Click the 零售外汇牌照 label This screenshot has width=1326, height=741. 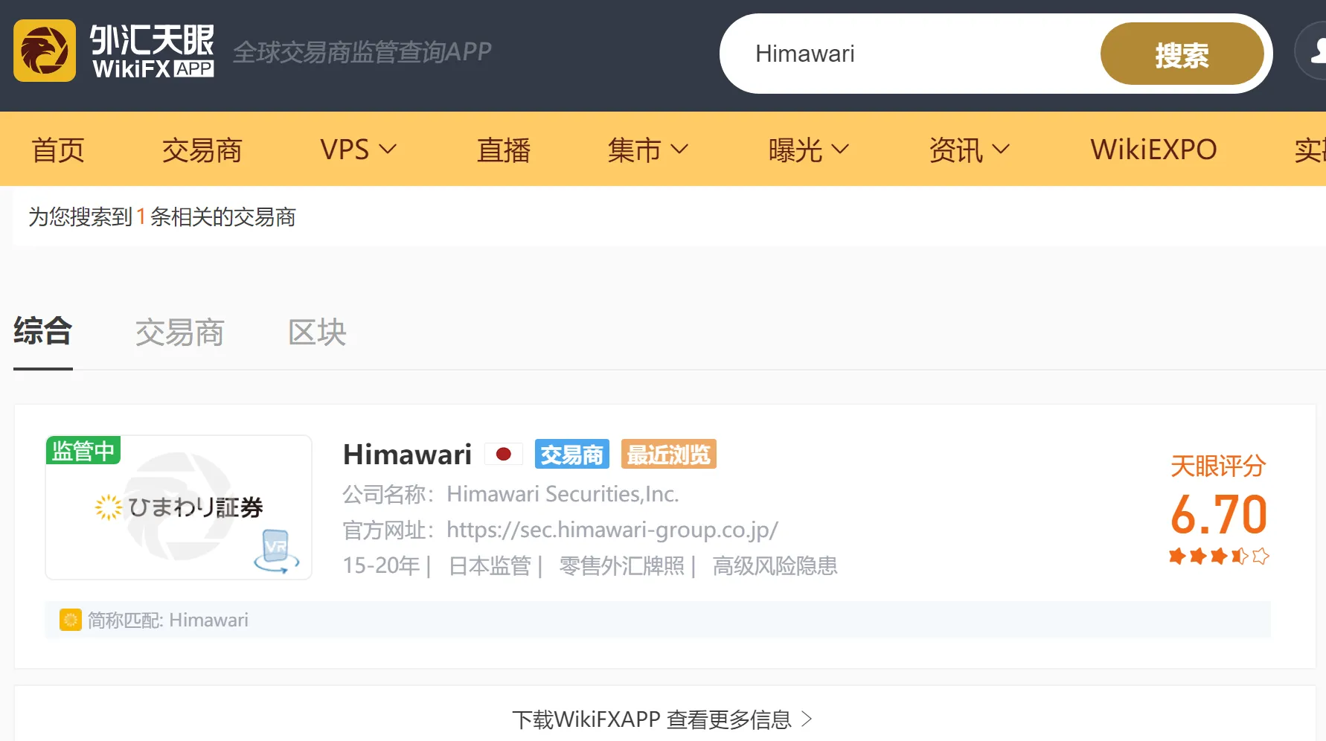pos(621,565)
